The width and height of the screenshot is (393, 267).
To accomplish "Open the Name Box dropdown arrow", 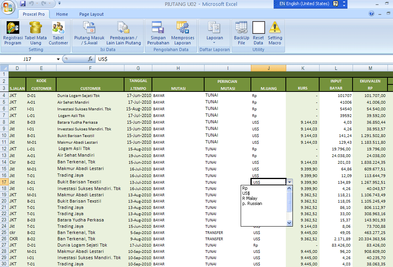I will (58, 59).
